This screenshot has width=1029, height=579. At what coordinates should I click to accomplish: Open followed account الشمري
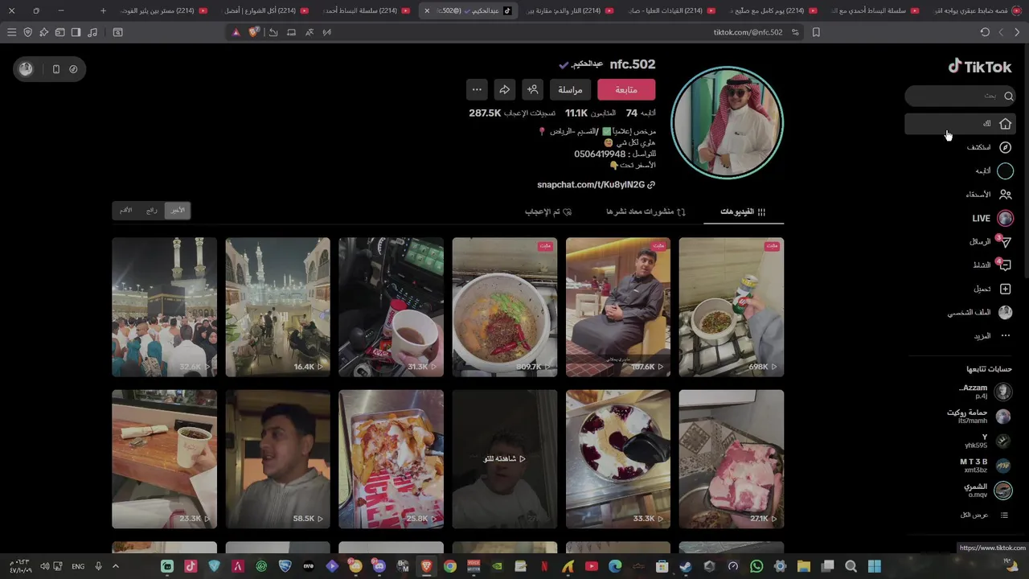coord(987,490)
